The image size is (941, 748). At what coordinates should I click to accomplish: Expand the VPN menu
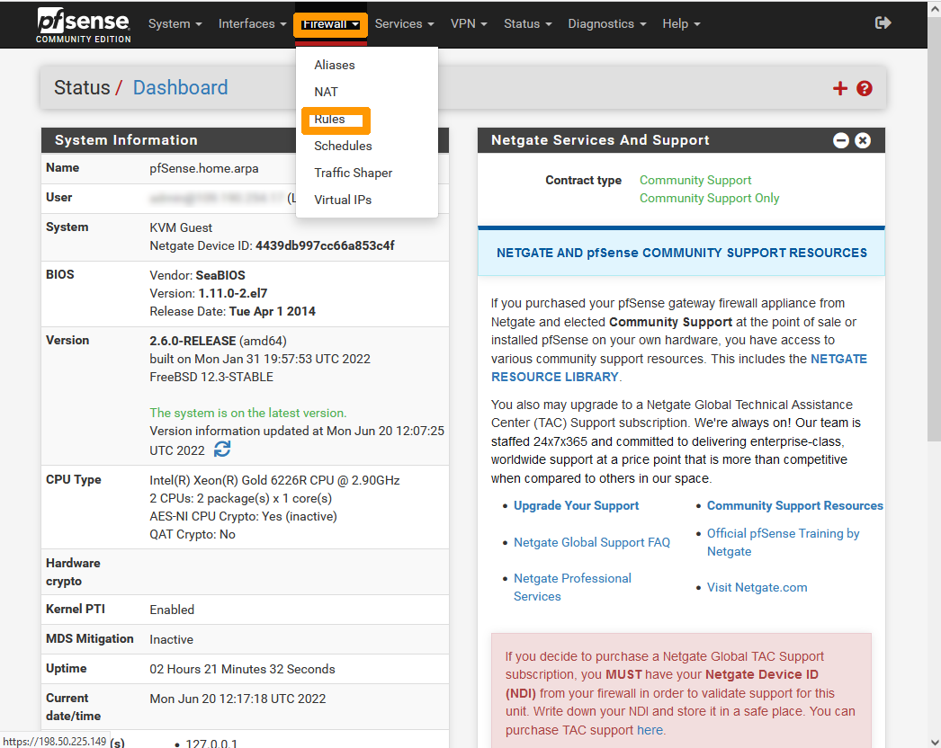point(468,24)
